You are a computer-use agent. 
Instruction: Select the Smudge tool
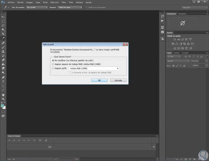[3, 68]
